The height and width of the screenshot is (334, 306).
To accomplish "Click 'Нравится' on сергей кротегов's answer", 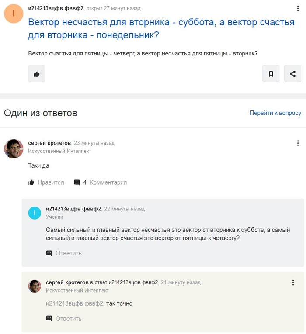I will [x=46, y=182].
